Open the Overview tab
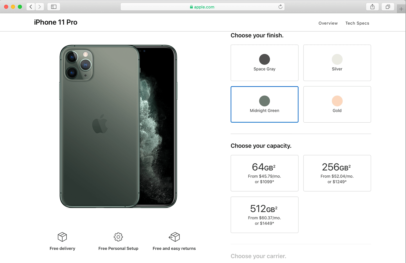 [x=328, y=23]
